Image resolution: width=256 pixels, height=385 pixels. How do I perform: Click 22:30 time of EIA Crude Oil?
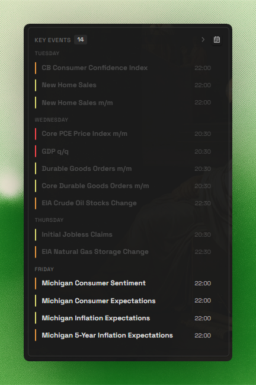tap(203, 203)
